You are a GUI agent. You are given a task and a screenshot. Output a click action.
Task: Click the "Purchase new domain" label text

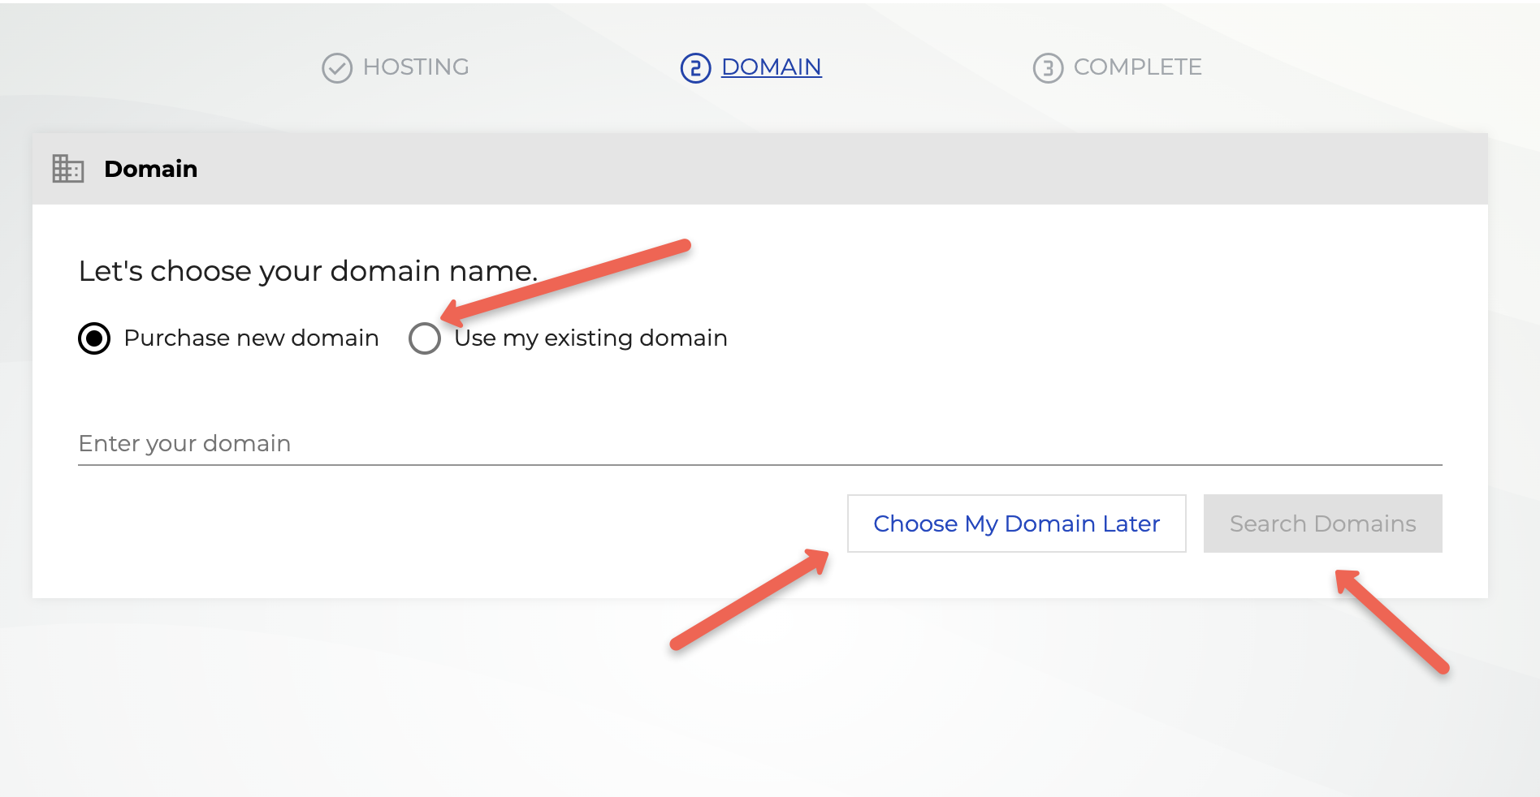250,338
